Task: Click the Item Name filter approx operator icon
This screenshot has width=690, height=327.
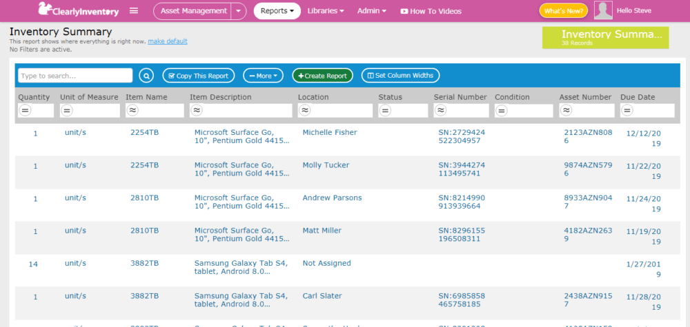Action: (132, 111)
